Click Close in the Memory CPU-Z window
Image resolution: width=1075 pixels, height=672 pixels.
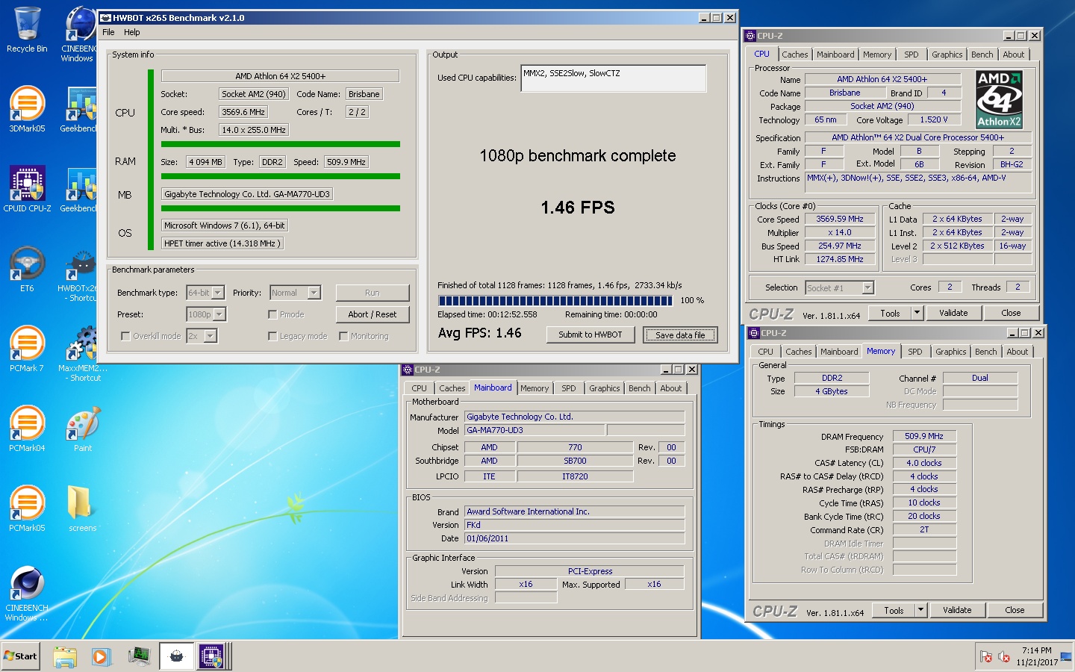(x=1015, y=610)
